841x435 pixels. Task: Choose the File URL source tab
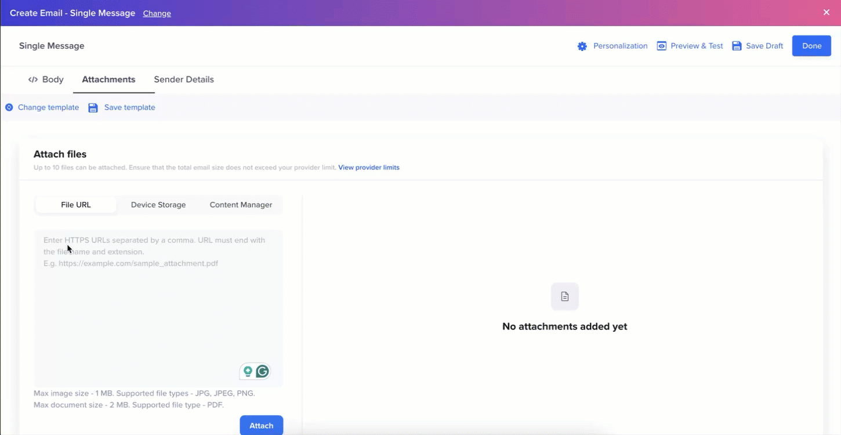(x=76, y=205)
